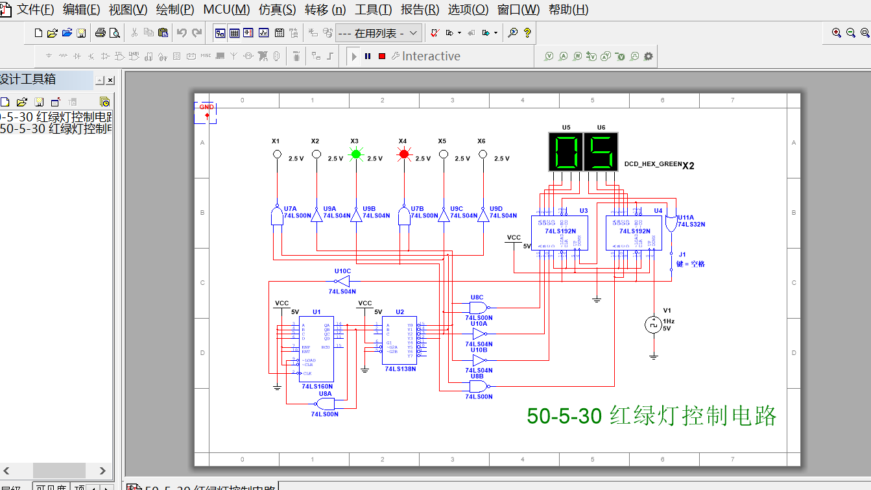
Task: Select the 74LS138N decoder U2
Action: [400, 341]
